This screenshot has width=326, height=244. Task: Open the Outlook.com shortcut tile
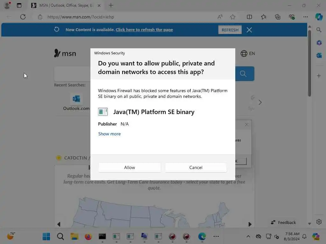click(x=76, y=103)
